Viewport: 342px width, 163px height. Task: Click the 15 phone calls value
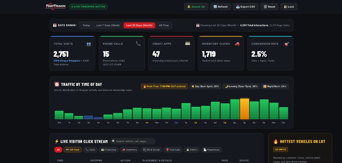point(106,54)
